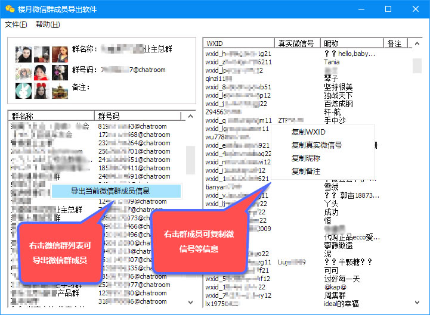Select member nicknamed 可可
Image resolution: width=430 pixels, height=315 pixels.
[331, 270]
